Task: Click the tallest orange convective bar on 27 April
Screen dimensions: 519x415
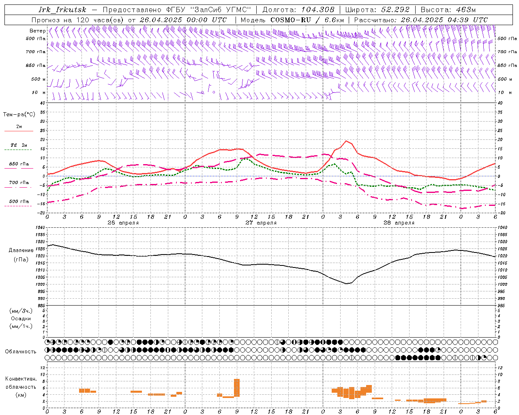Action: [237, 388]
